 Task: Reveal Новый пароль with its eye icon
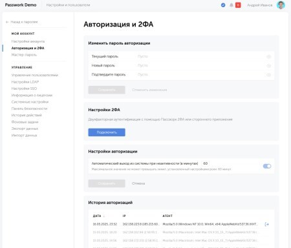(x=268, y=66)
